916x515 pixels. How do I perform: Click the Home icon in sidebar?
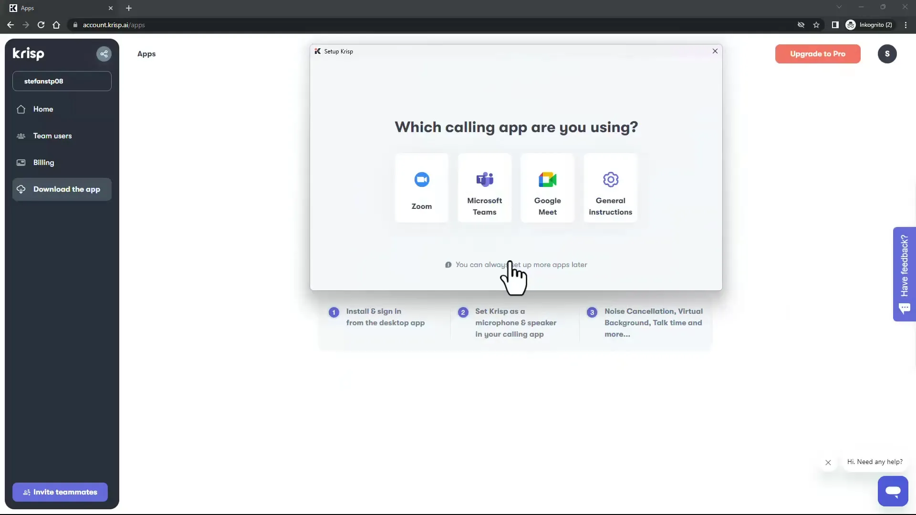pos(21,109)
